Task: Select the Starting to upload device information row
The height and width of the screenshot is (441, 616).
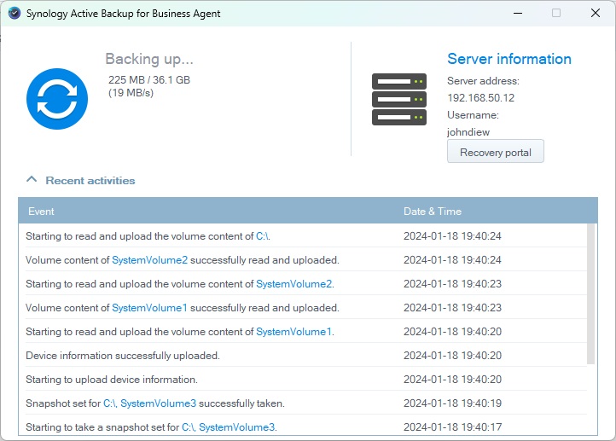Action: (x=112, y=380)
